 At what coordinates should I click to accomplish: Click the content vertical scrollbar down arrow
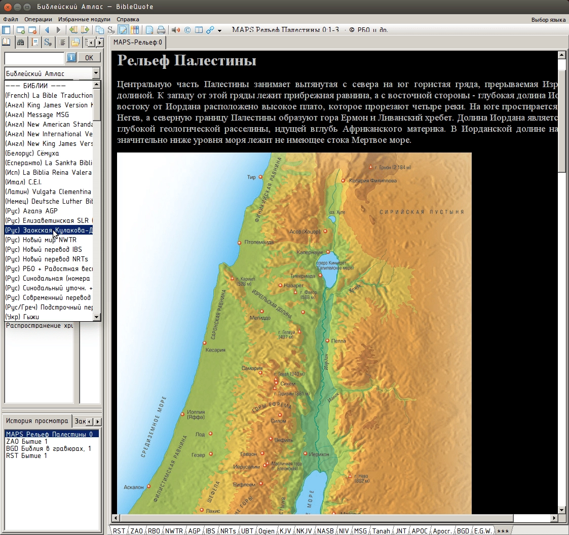(562, 510)
